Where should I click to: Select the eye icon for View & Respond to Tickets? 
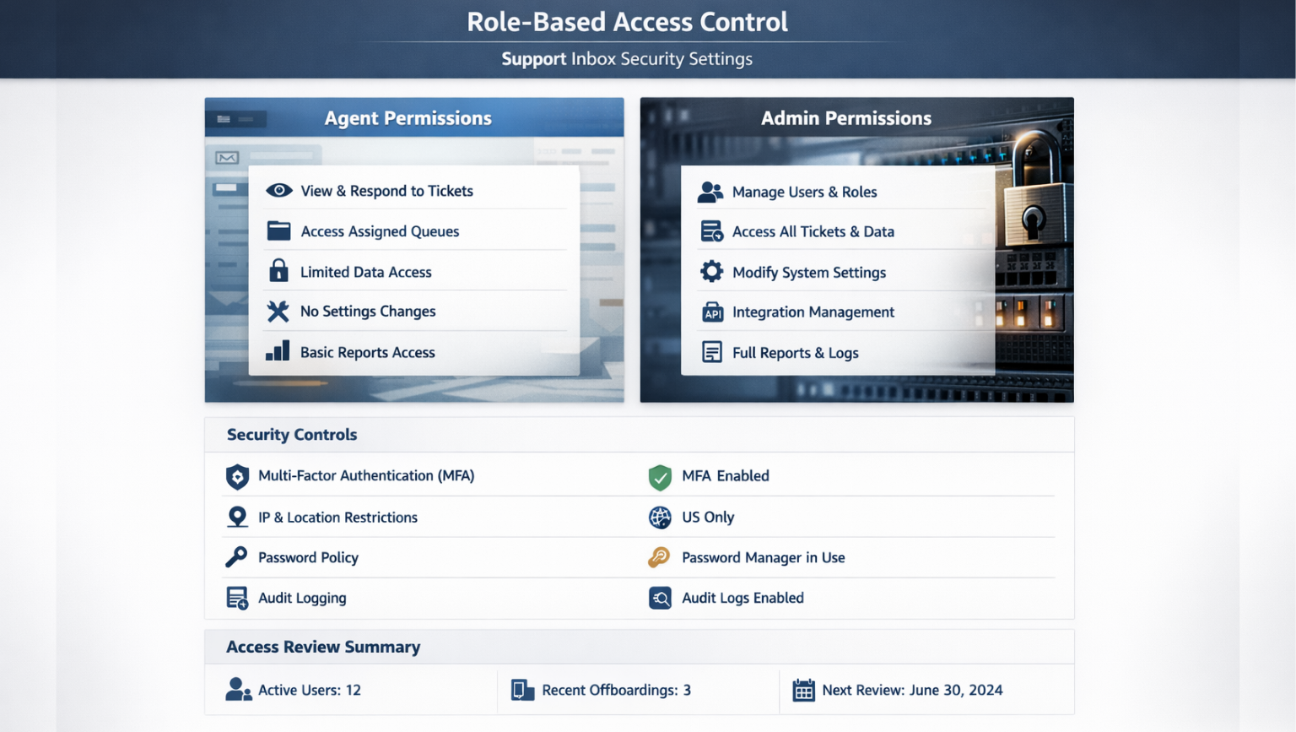(279, 190)
